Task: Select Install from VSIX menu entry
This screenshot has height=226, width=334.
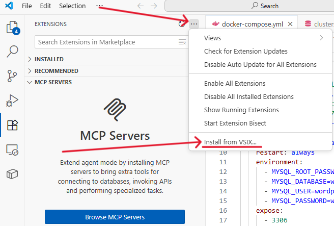Action: point(230,142)
